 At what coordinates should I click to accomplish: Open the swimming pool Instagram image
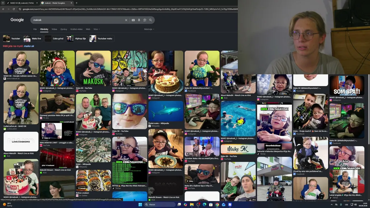pyautogui.click(x=238, y=118)
